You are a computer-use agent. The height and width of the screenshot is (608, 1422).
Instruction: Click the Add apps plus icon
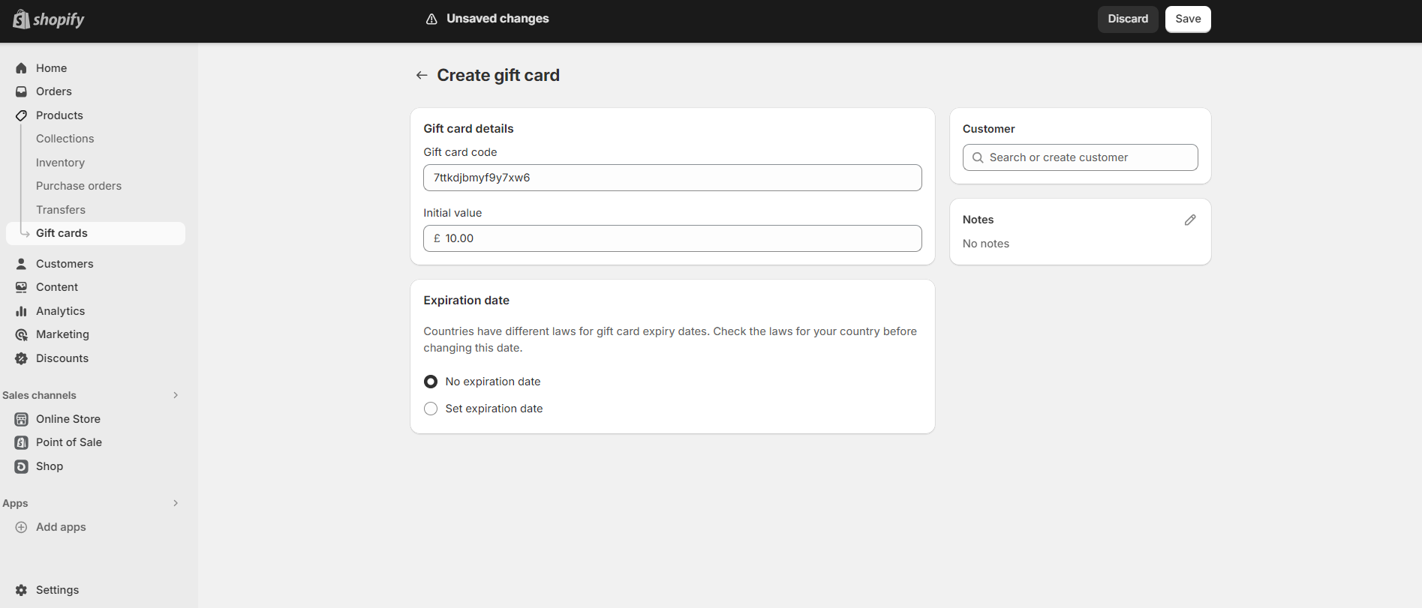(x=21, y=527)
